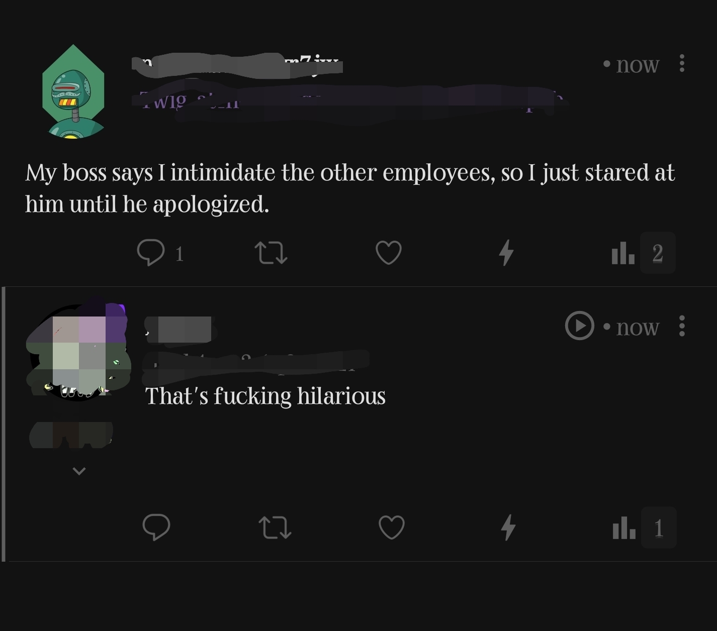Reply to the boss intimidation post
This screenshot has height=631, width=717.
151,253
